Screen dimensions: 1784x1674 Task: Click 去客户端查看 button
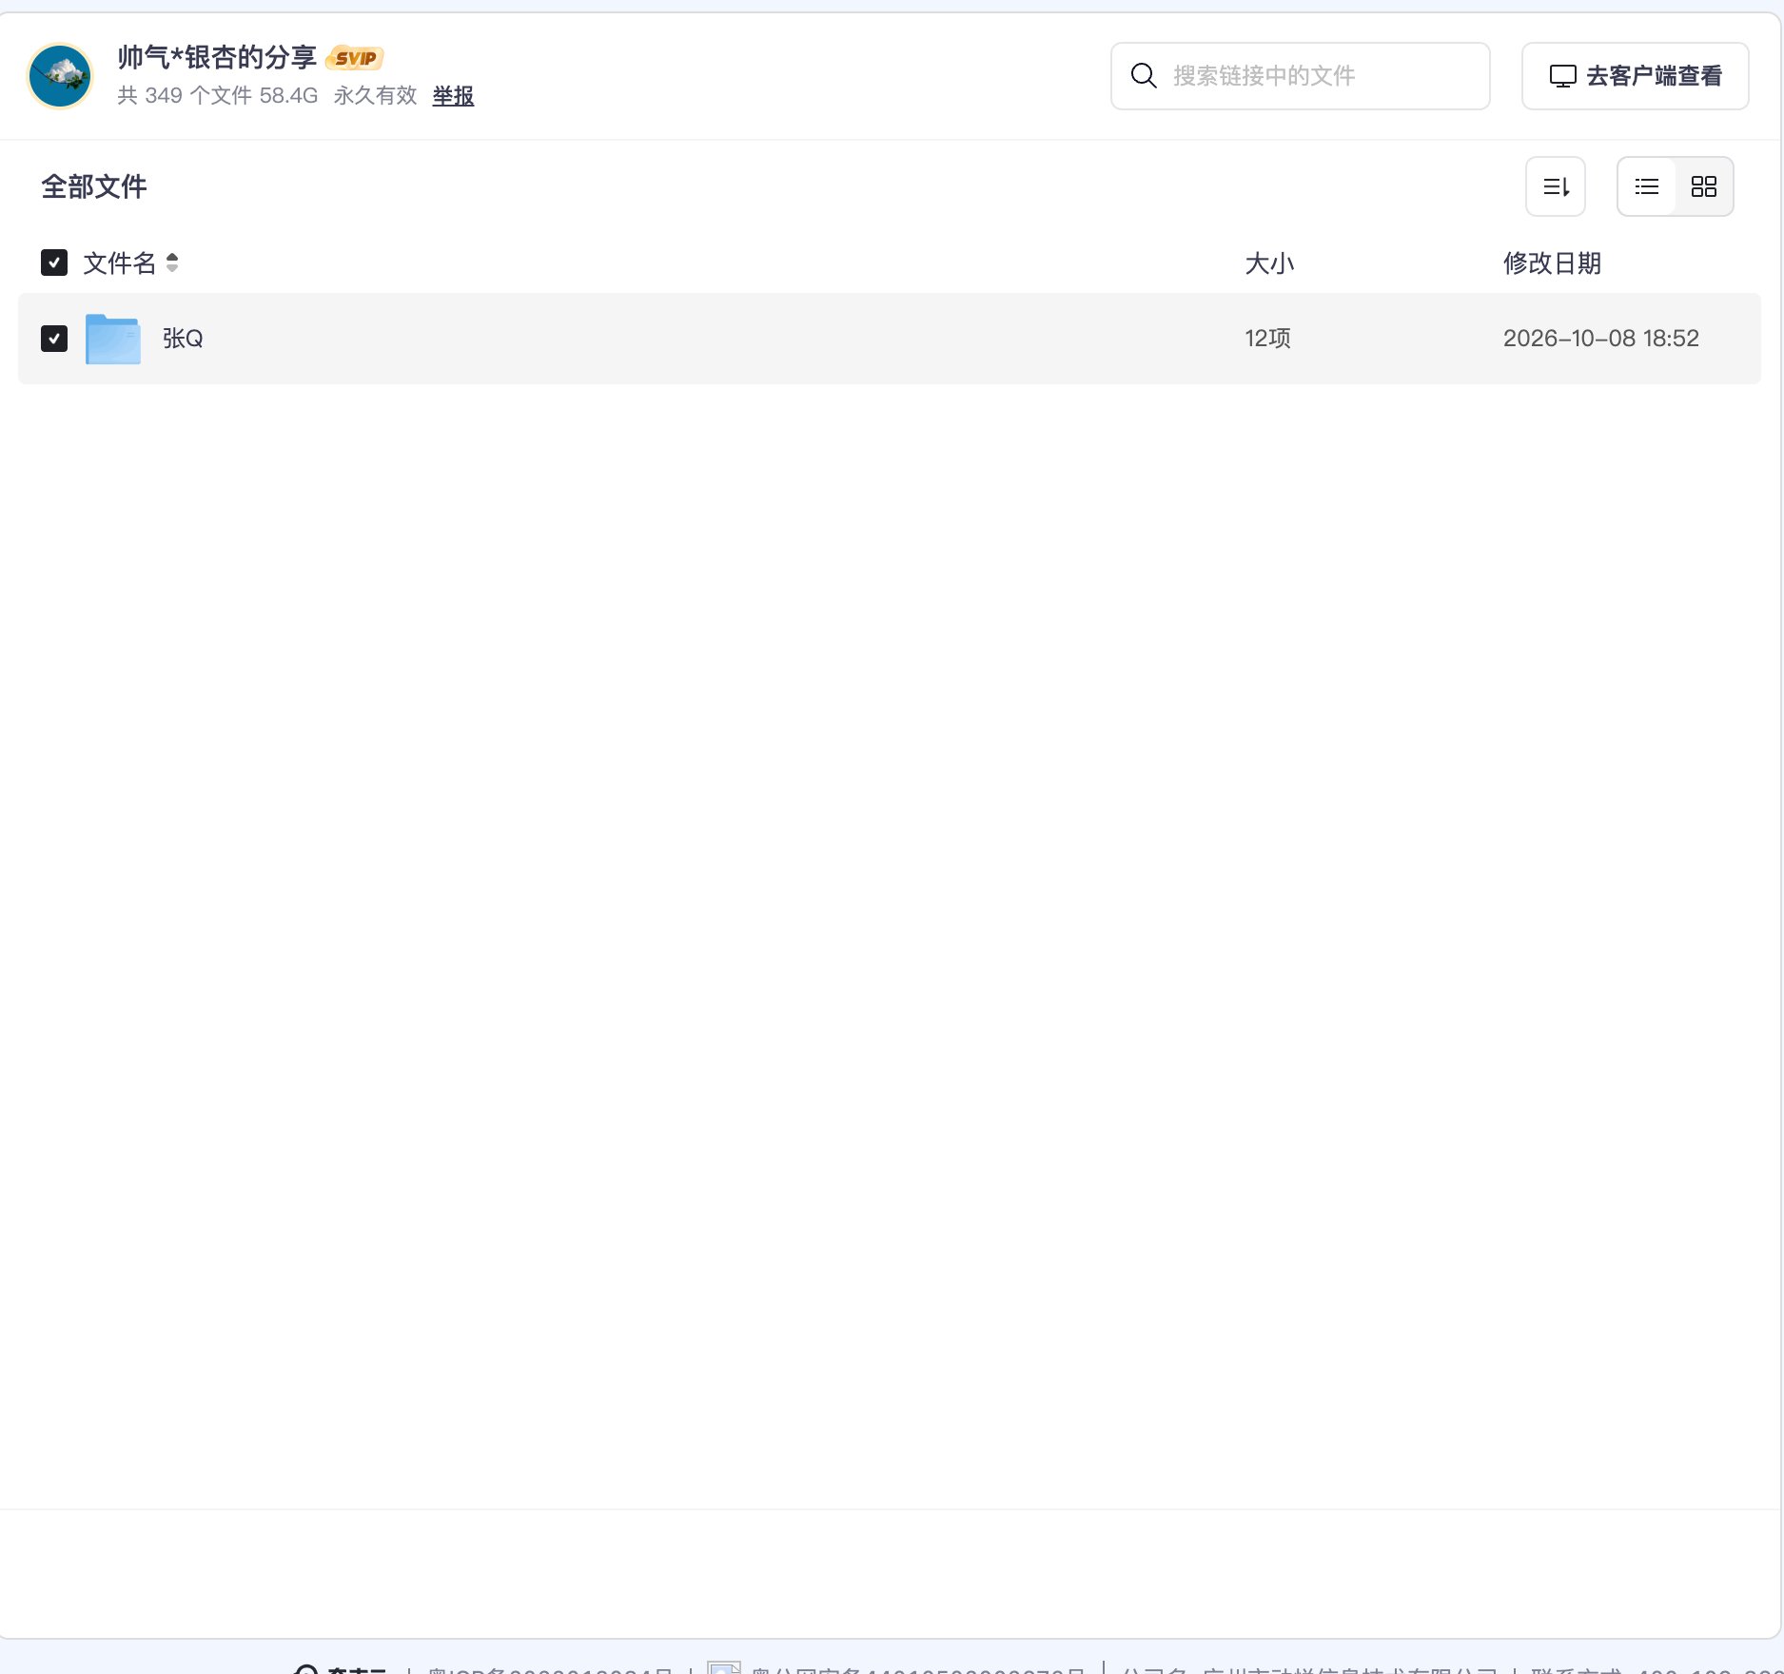click(x=1635, y=76)
